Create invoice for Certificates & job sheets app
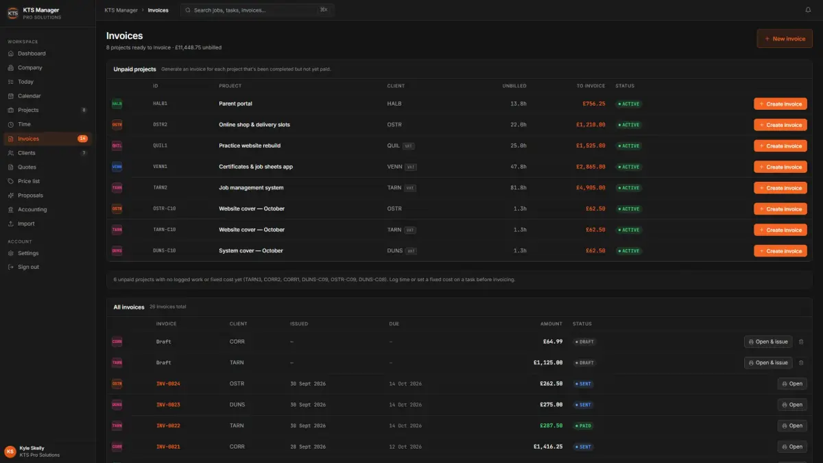Screen dimensions: 823x463 pos(780,167)
